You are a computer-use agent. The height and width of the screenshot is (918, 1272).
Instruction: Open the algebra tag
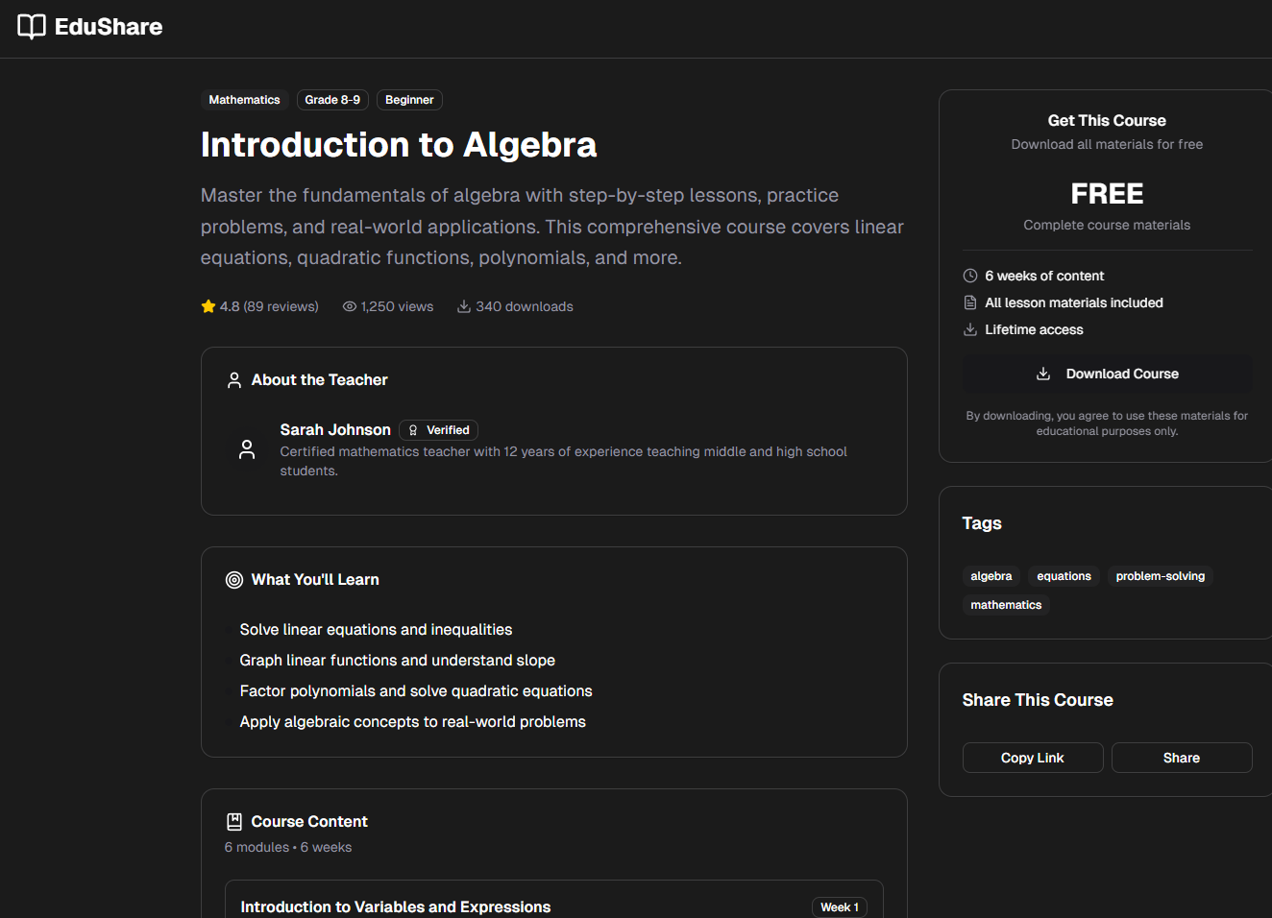click(991, 576)
